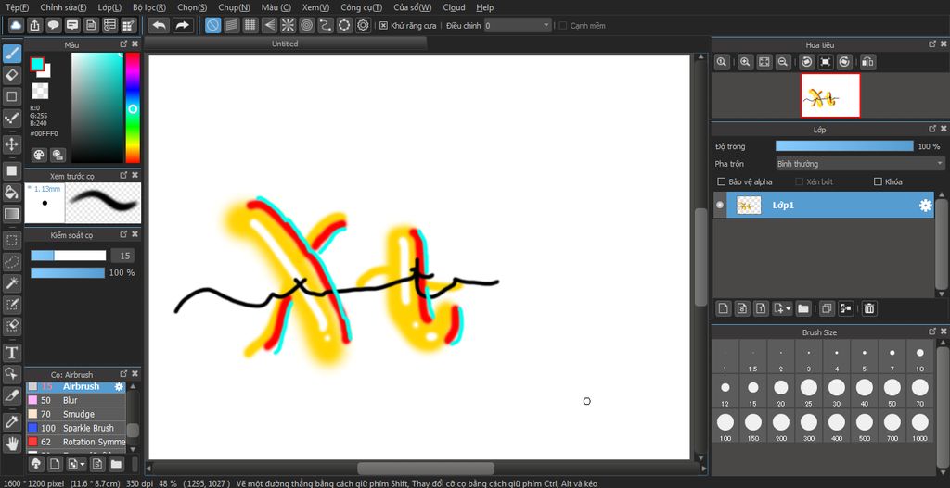Click the navigator canvas thumbnail
The width and height of the screenshot is (950, 488).
[830, 95]
